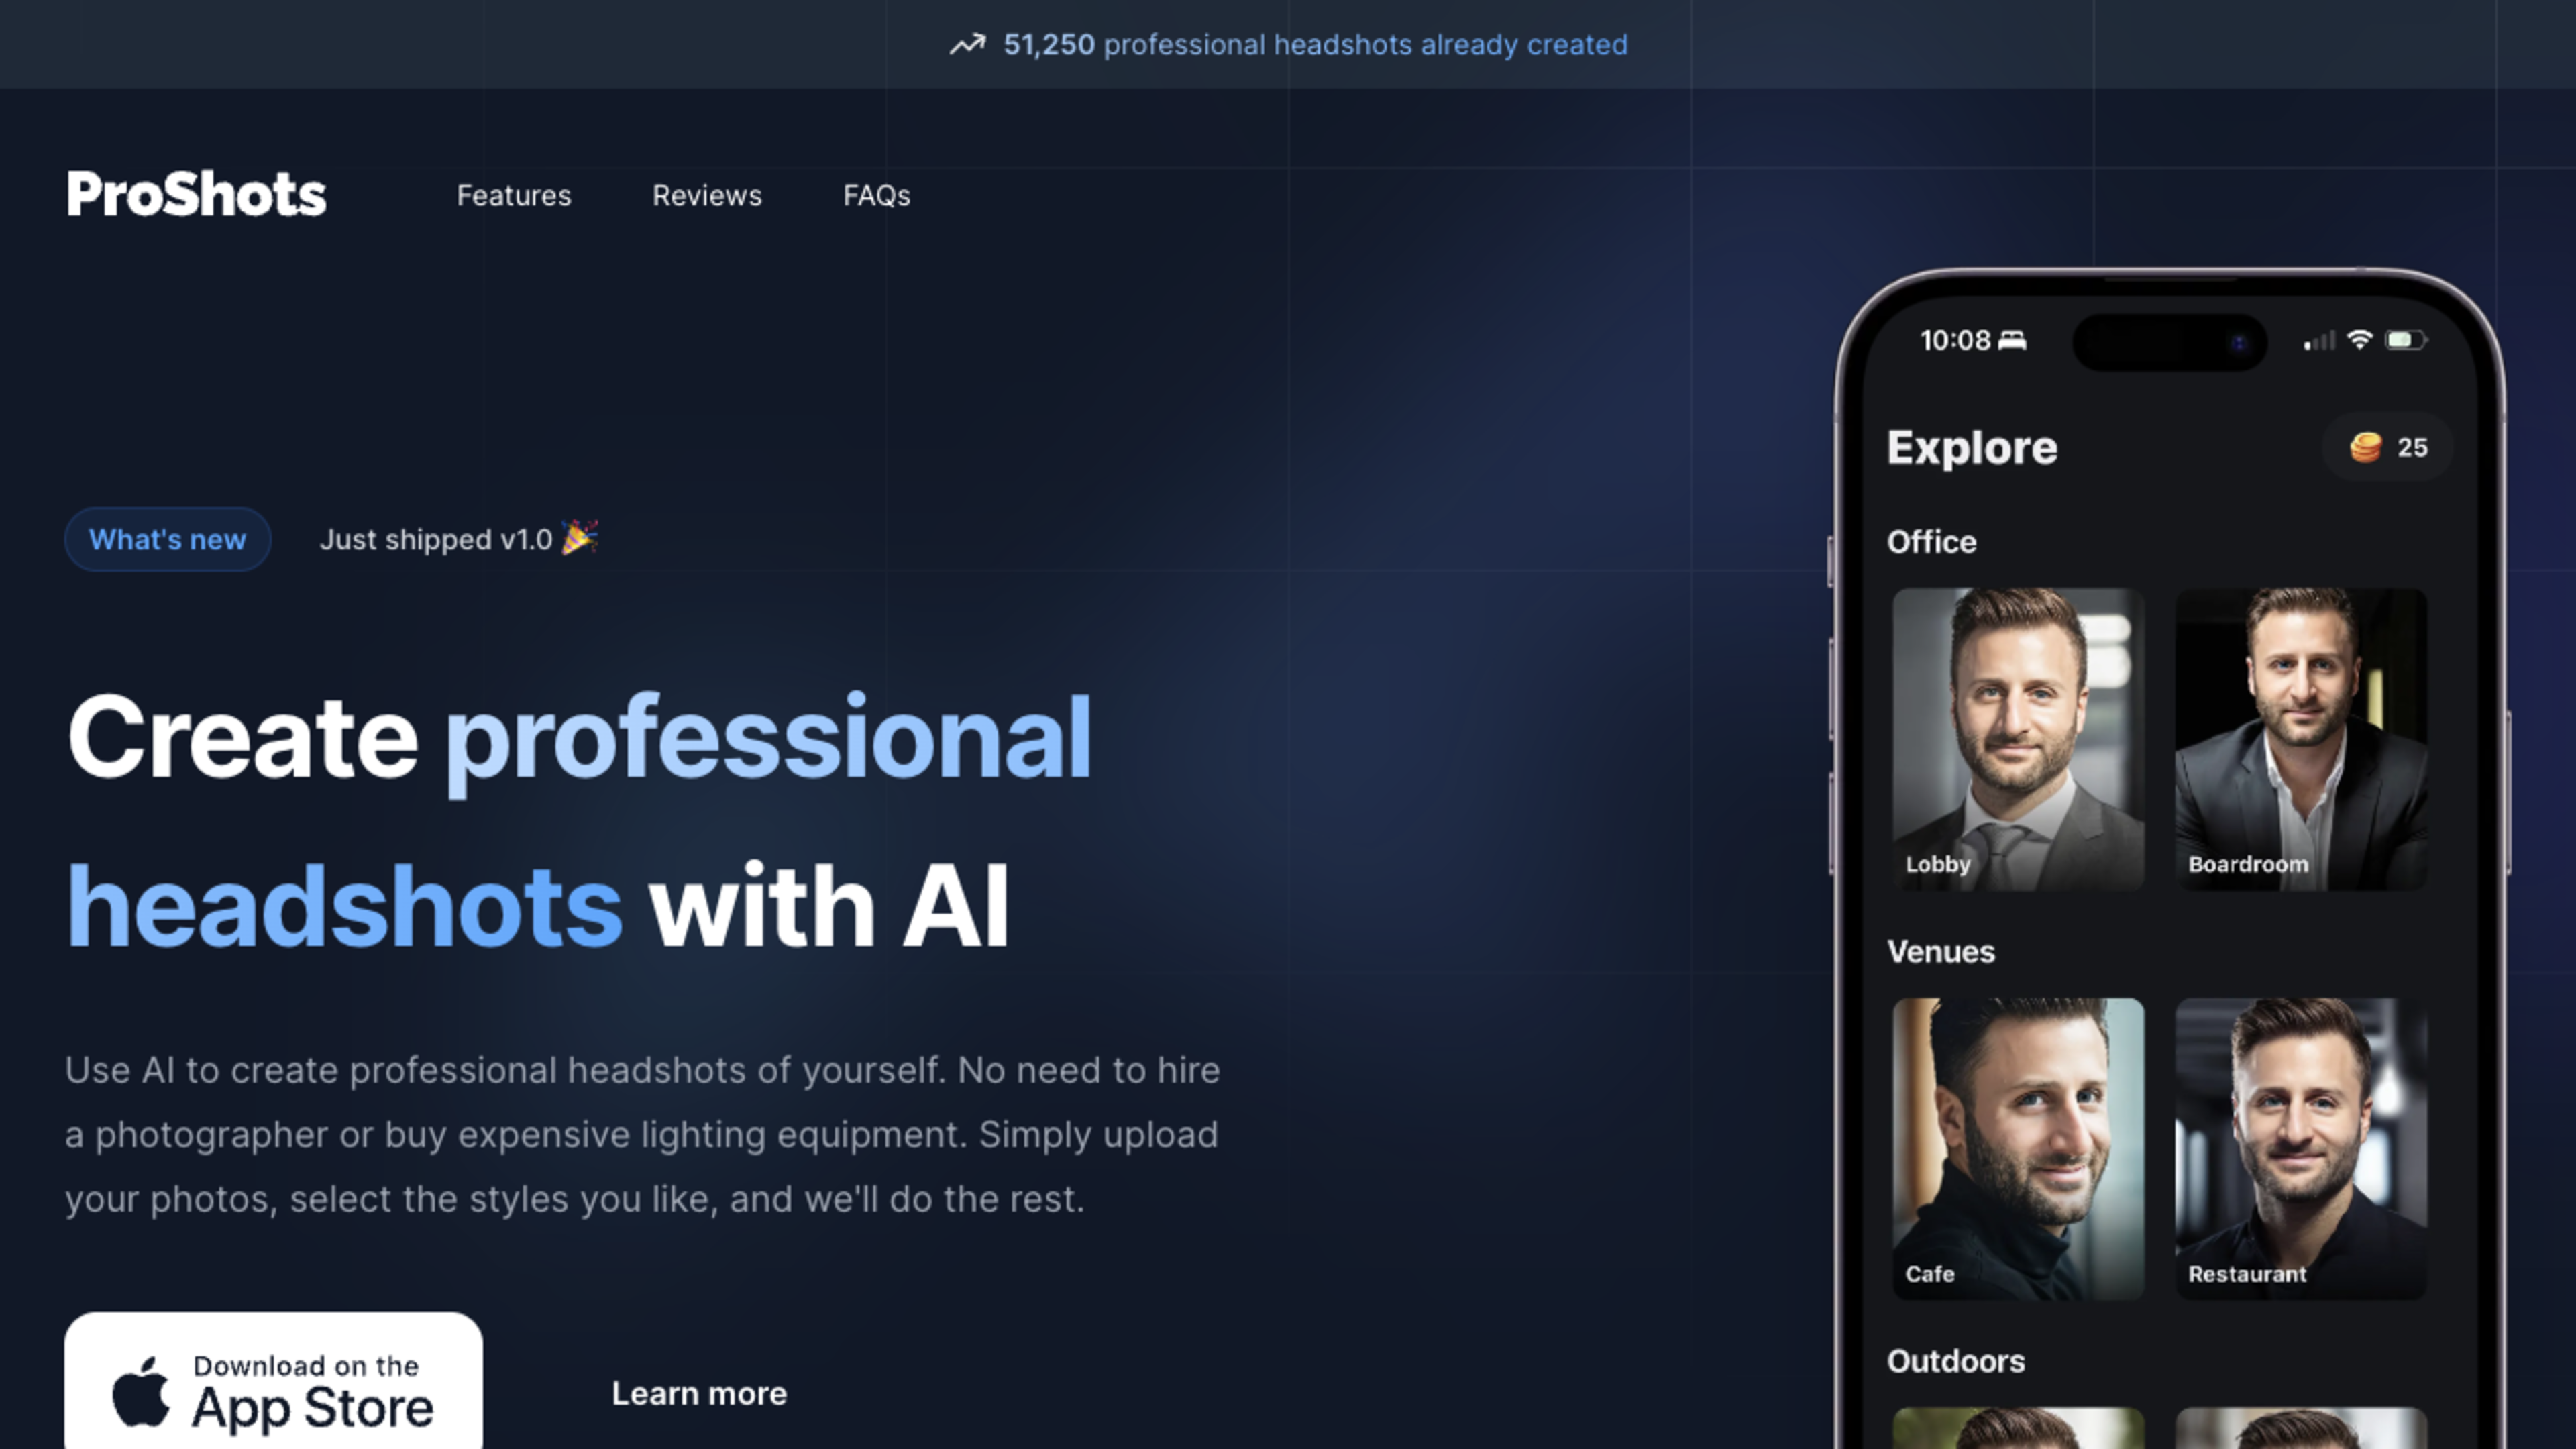Click the cellular signal bars icon
This screenshot has height=1449, width=2576.
click(x=2319, y=341)
